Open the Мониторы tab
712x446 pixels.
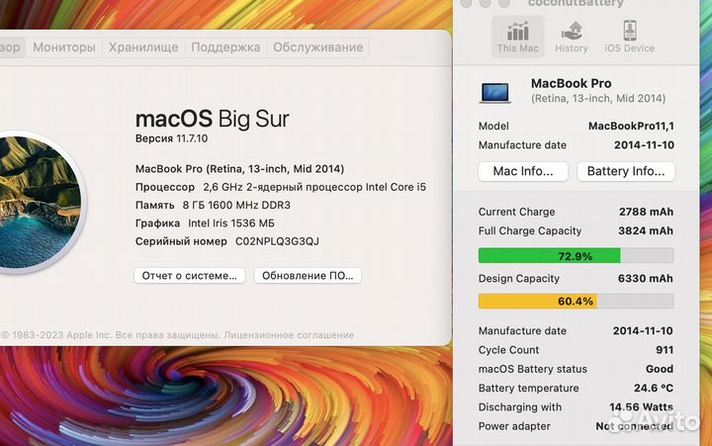pos(64,47)
